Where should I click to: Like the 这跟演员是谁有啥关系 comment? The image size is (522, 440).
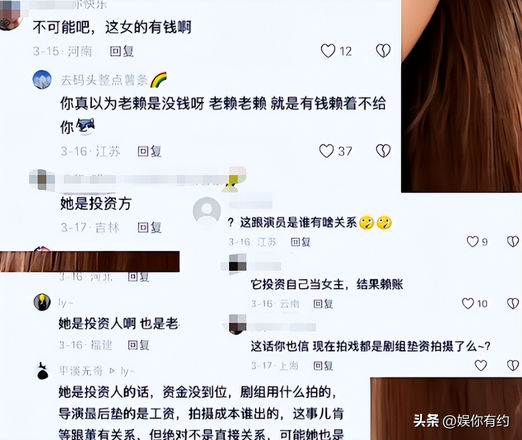coord(472,241)
